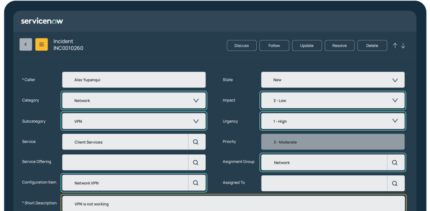Image resolution: width=430 pixels, height=211 pixels.
Task: Open the State dropdown
Action: [333, 80]
